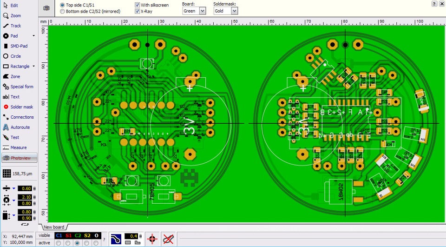Click the cutout pattern icon
Image resolution: width=446 pixels, height=247 pixels.
[x=138, y=242]
